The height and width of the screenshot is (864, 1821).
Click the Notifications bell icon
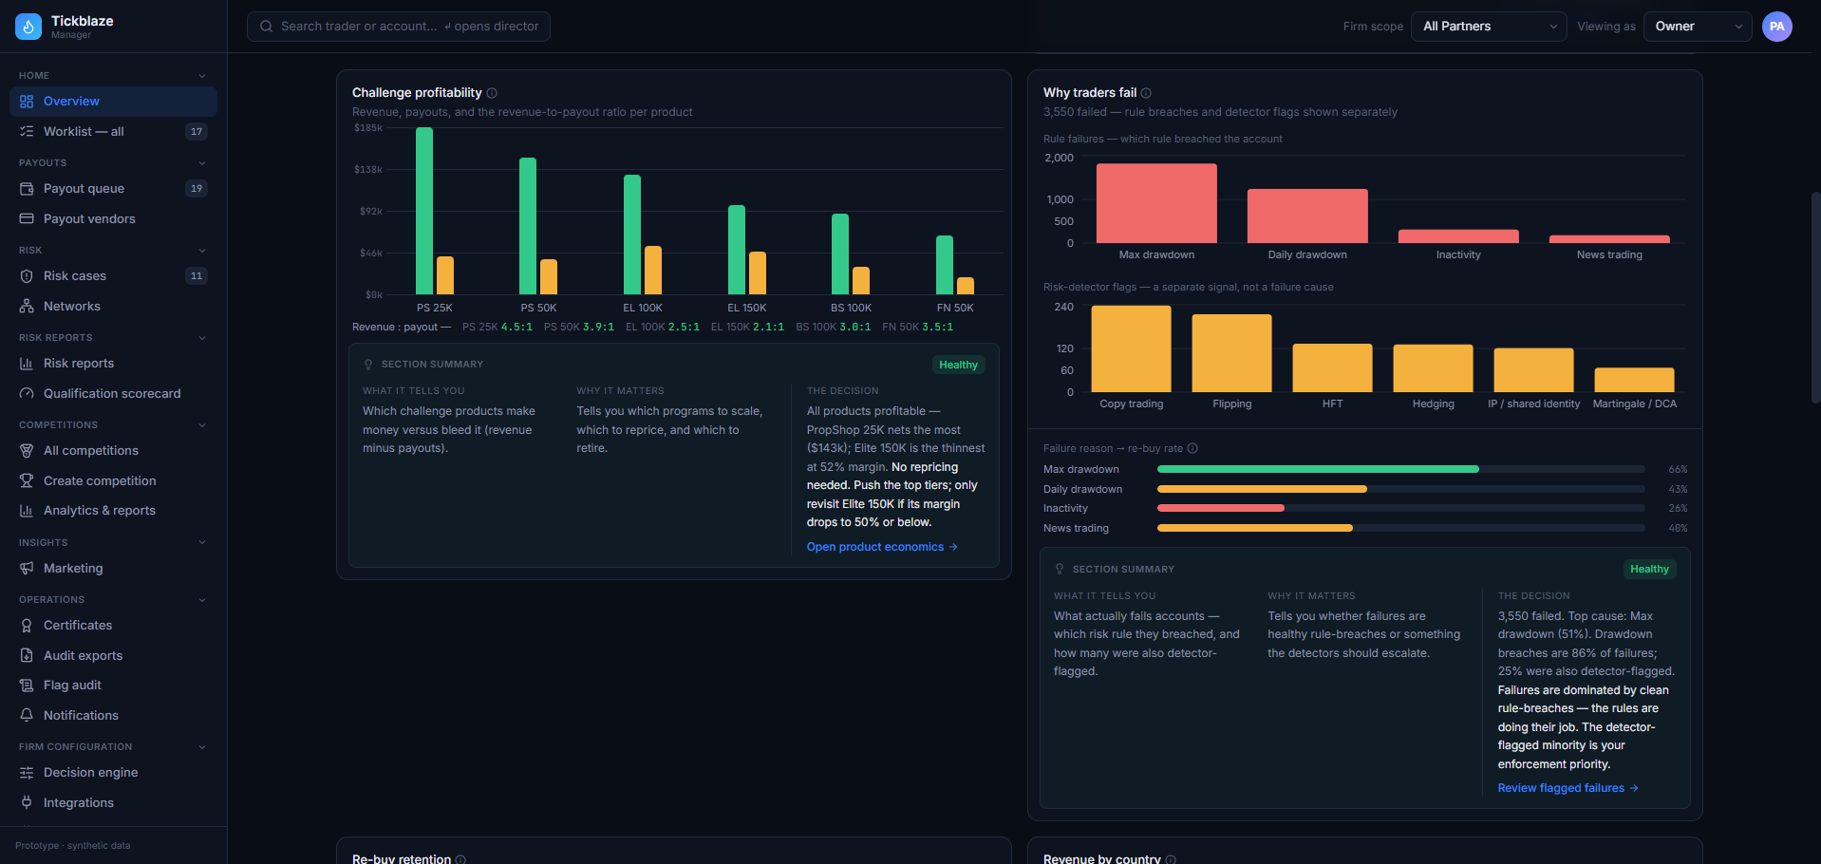point(27,715)
